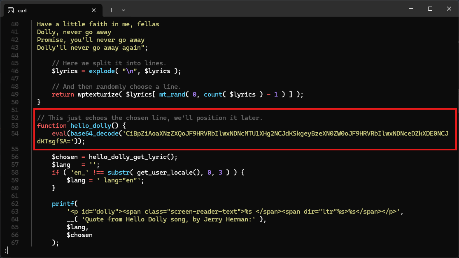Click 'hello_dolly_get_lyric()' on line 56
The height and width of the screenshot is (258, 459).
tap(131, 157)
